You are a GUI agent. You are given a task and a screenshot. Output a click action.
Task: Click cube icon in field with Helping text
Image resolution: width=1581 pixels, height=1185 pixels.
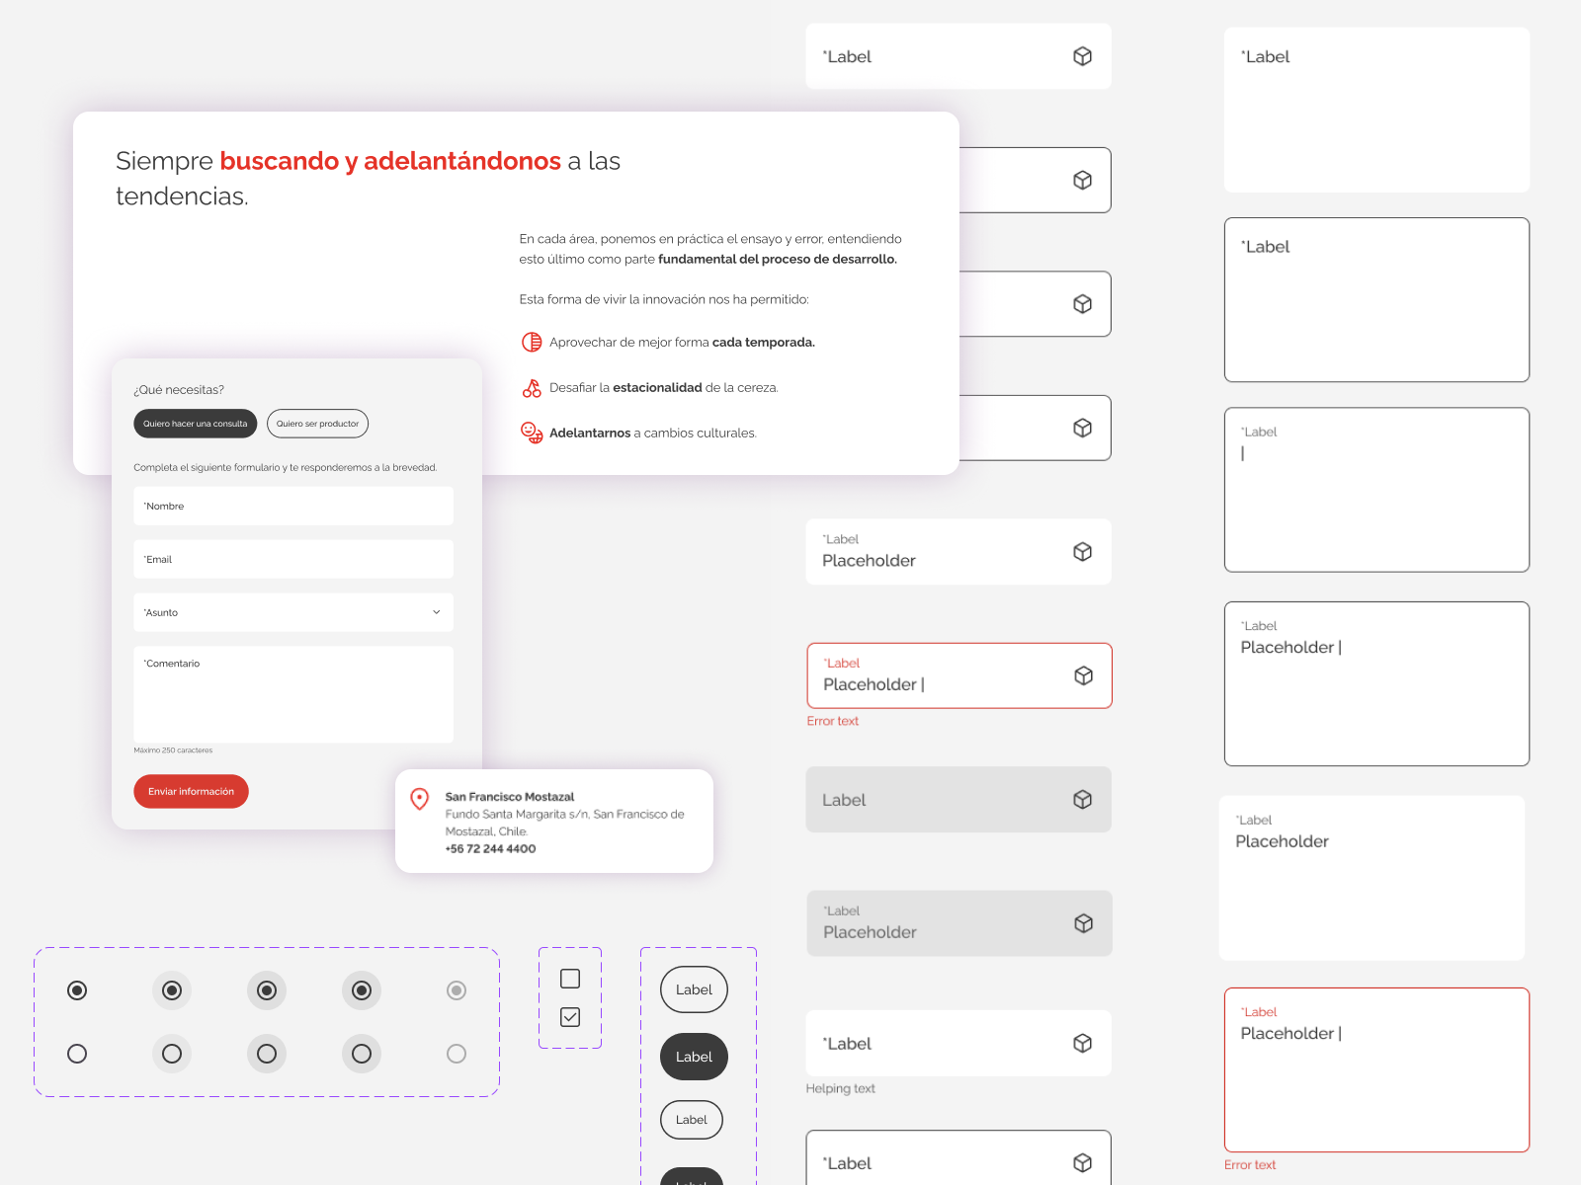[x=1082, y=1043]
